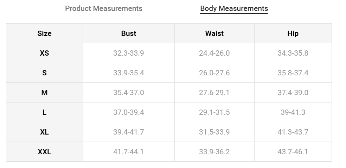The height and width of the screenshot is (168, 346).
Task: Click the L hip value 39-41.3
Action: 293,112
